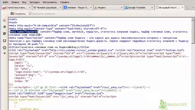This screenshot has width=195, height=110.
Task: Click the Content-Type meta line
Action: coord(58,28)
